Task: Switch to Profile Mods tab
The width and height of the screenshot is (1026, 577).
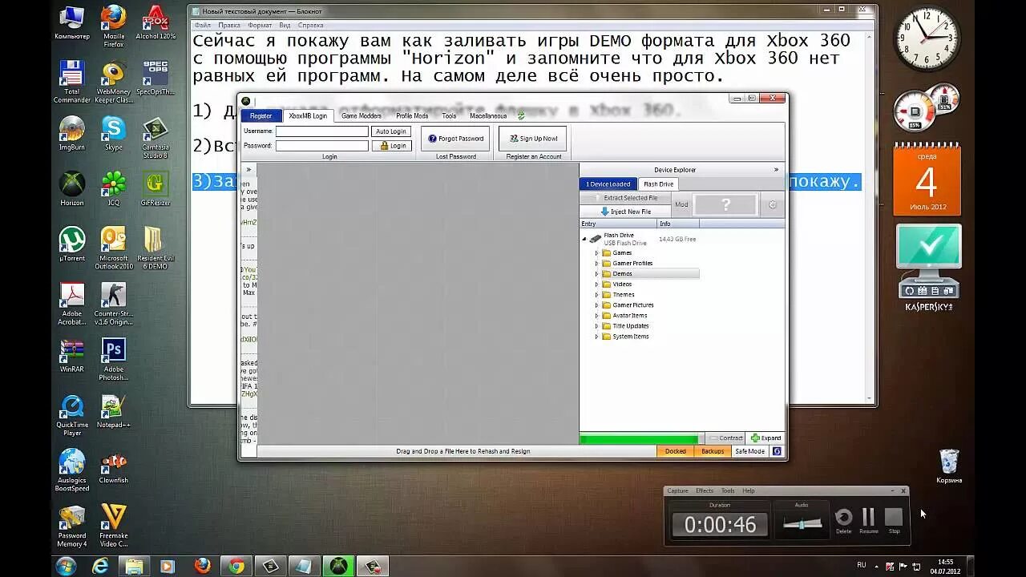Action: 412,116
